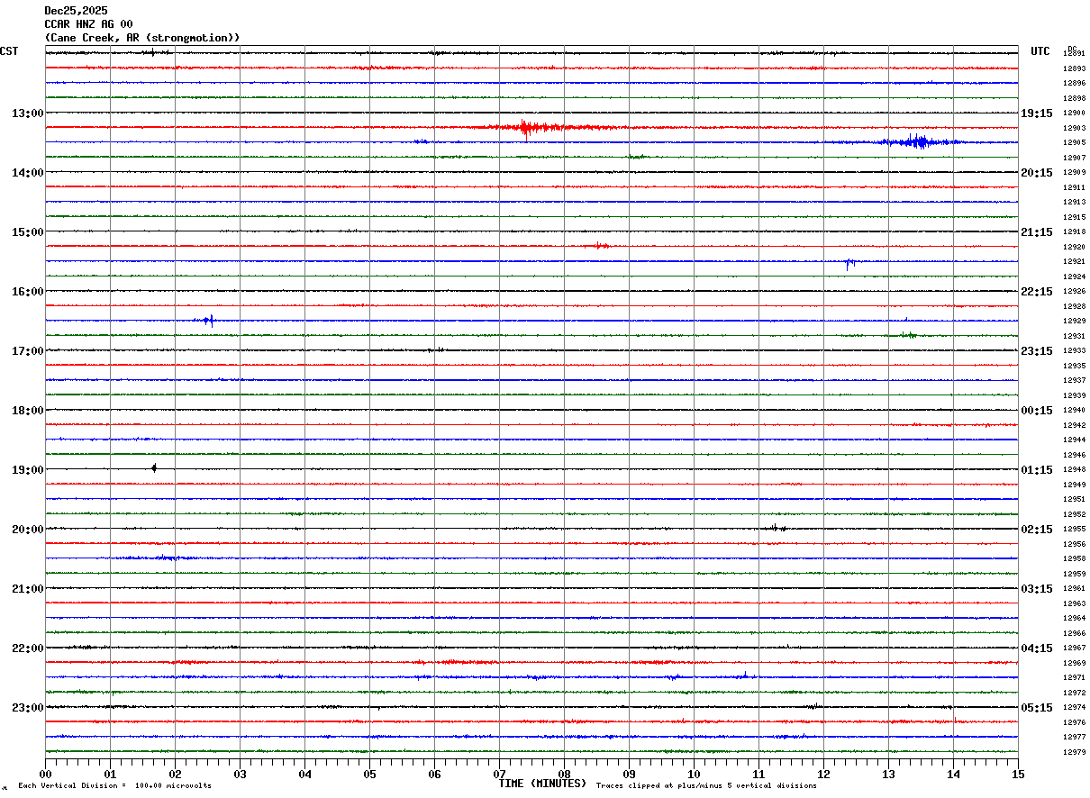This screenshot has width=1090, height=798.
Task: Click the small red event near minute 8.5
Action: coord(600,245)
